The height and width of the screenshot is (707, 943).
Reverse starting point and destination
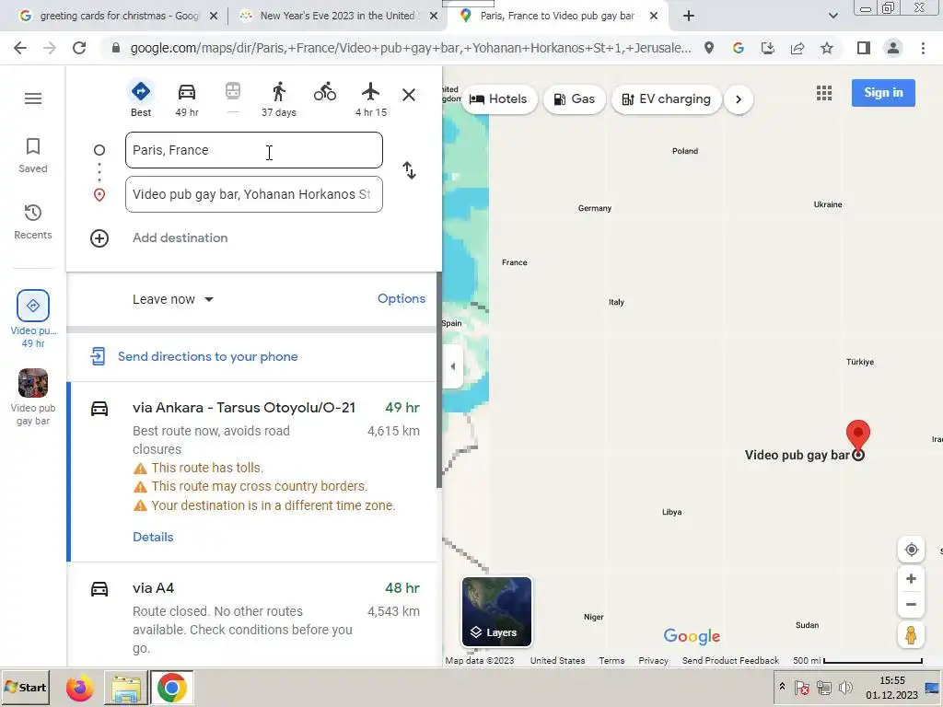[409, 170]
